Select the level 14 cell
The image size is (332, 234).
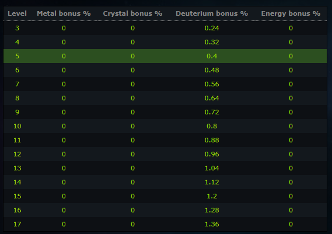tap(17, 182)
